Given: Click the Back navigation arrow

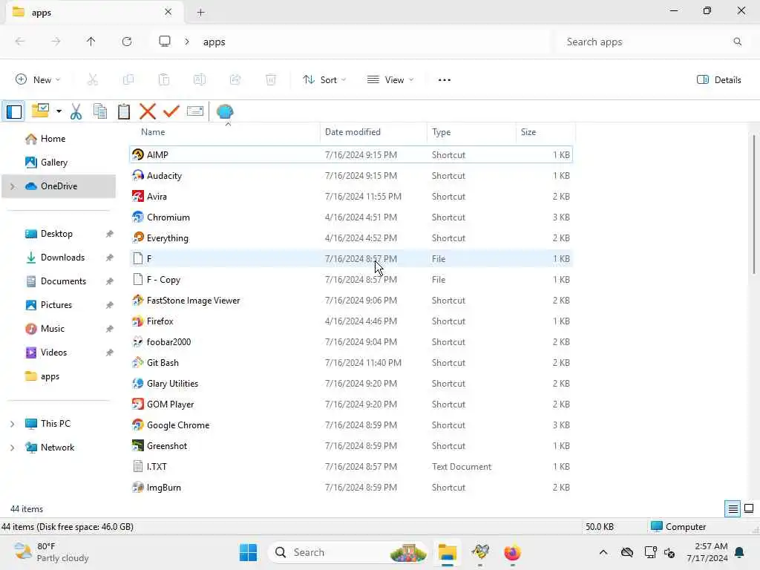Looking at the screenshot, I should [20, 42].
